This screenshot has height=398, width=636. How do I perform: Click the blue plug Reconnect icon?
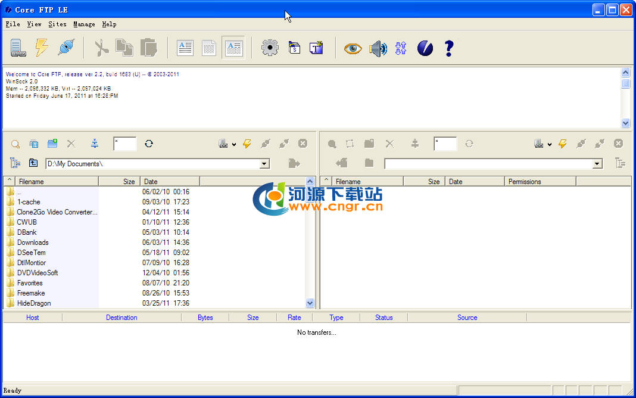(x=66, y=48)
